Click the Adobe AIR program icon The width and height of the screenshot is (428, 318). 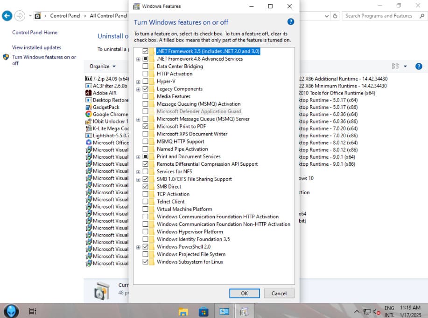[88, 93]
